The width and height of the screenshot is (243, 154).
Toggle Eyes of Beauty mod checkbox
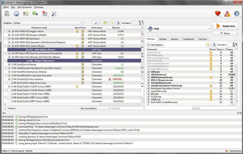click(9, 64)
